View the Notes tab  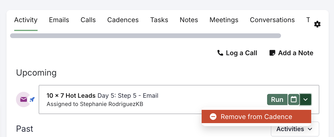[189, 20]
